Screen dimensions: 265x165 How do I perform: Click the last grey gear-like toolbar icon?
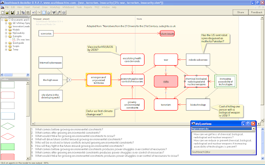(64, 13)
